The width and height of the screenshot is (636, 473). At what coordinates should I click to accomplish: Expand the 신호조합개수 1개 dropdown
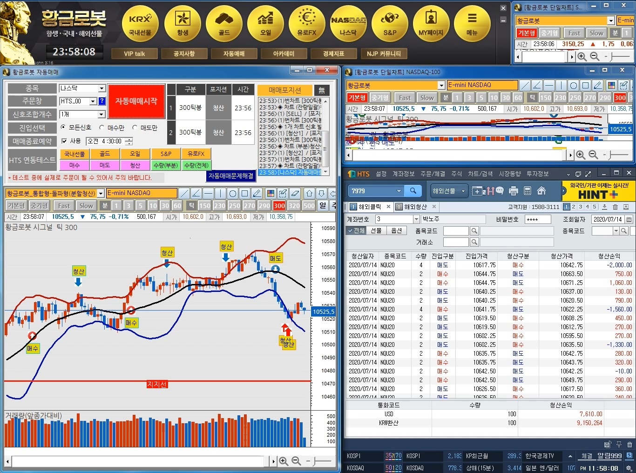[101, 115]
